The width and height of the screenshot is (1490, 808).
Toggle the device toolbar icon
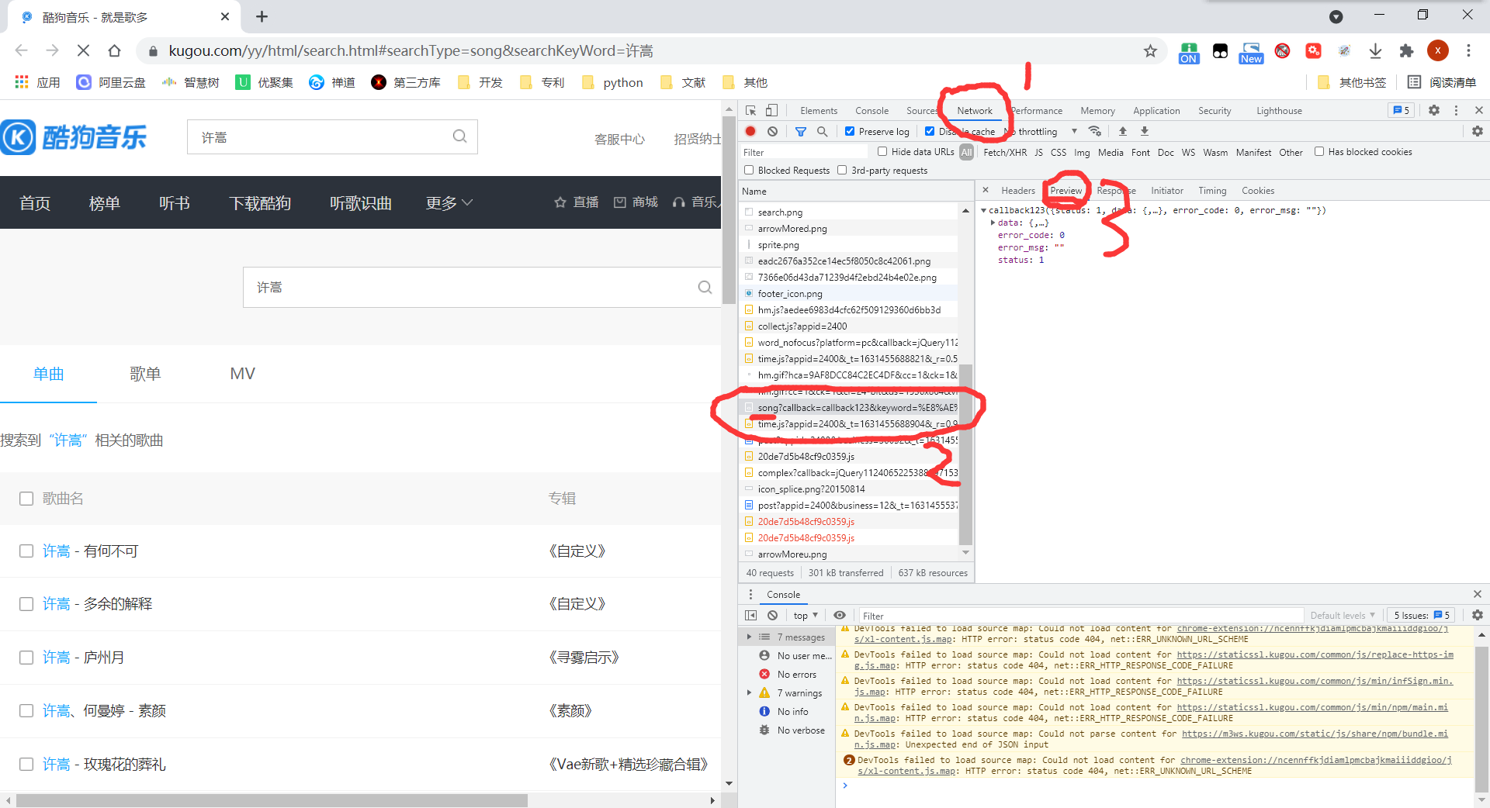point(771,110)
